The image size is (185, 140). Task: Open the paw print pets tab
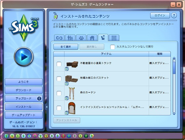(x=81, y=38)
